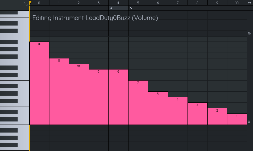Select column 9 in the header ruler
This screenshot has height=151, width=253.
(217, 3)
